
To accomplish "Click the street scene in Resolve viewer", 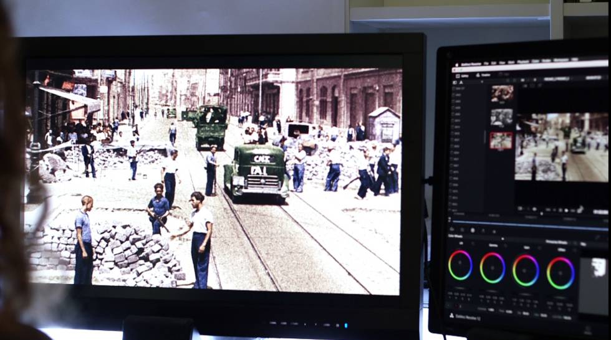I will tap(561, 147).
